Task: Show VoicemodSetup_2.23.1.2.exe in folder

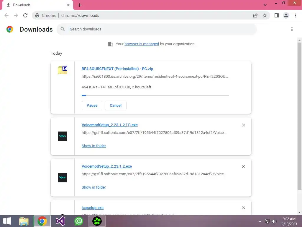Action: pos(94,187)
